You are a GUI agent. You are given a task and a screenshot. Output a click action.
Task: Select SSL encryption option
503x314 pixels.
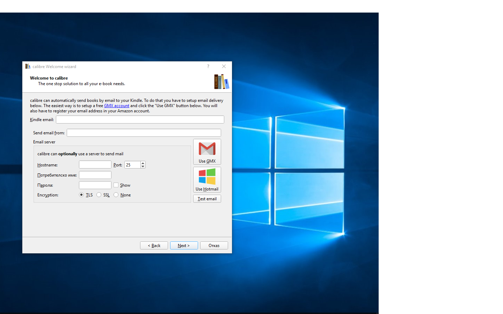coord(99,195)
